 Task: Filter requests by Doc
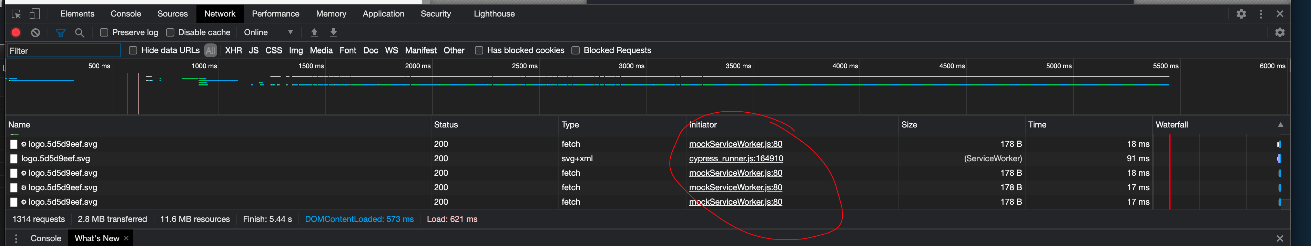point(370,50)
